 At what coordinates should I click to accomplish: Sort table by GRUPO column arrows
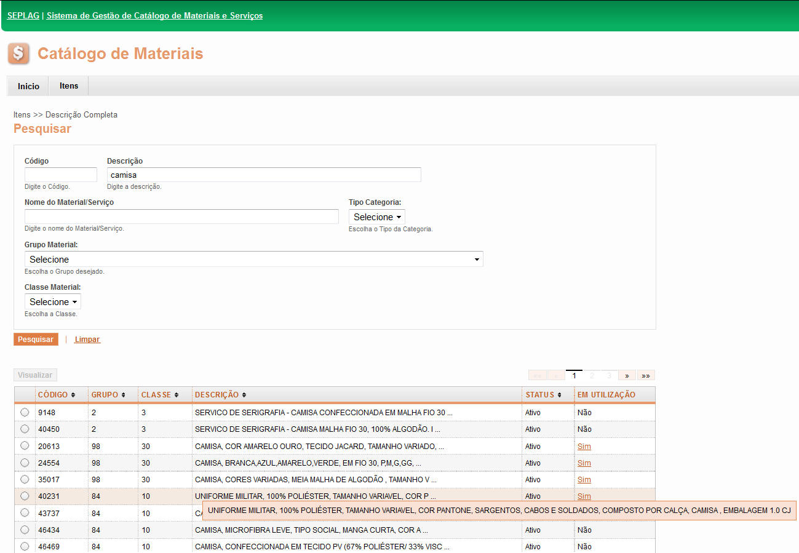coord(124,395)
